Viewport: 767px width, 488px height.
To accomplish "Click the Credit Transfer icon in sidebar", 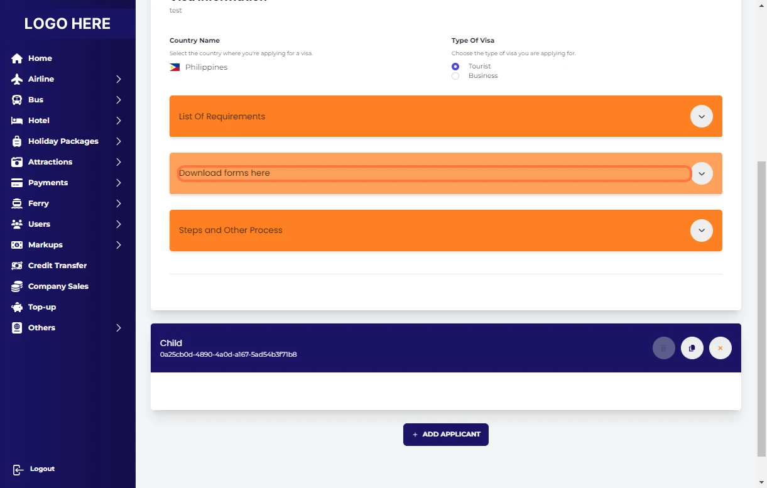I will tap(17, 266).
